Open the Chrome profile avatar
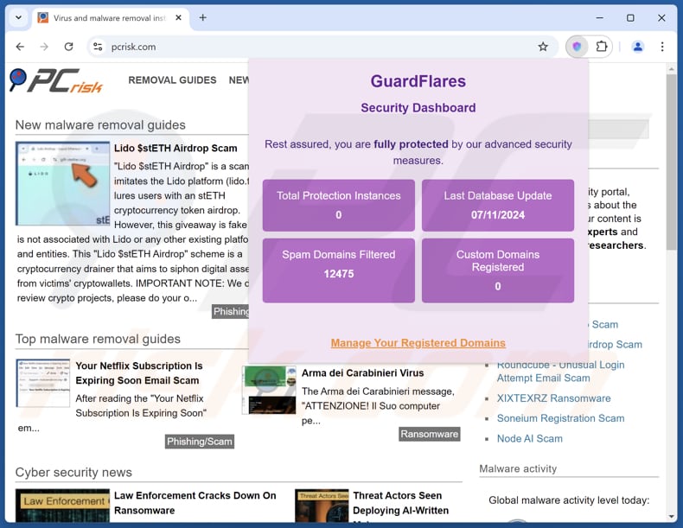 (x=638, y=47)
